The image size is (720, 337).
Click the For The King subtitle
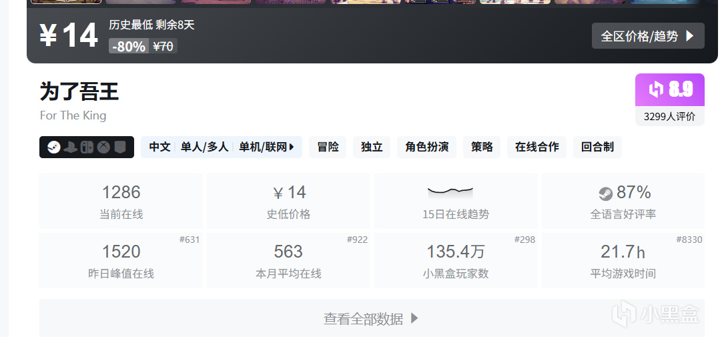coord(73,115)
